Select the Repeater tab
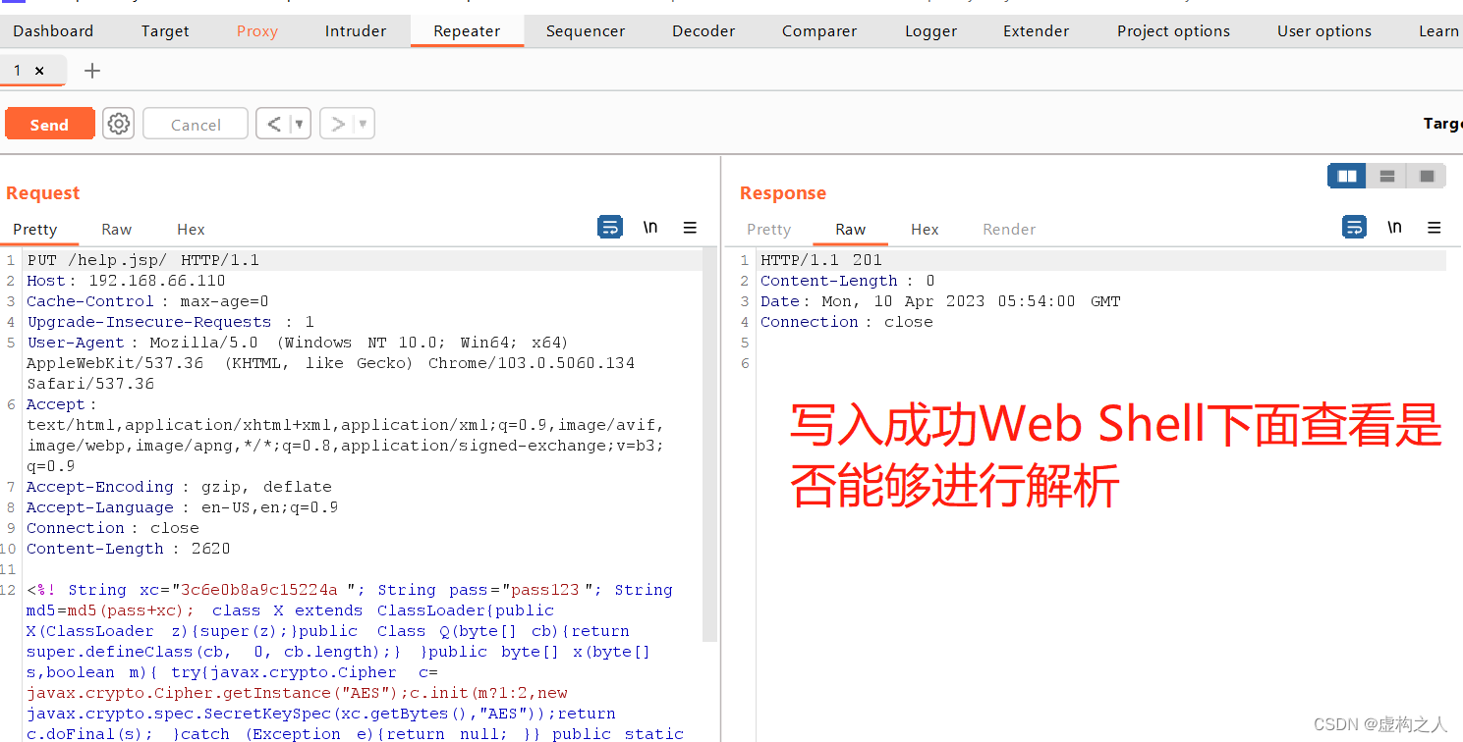This screenshot has height=742, width=1463. 467,30
